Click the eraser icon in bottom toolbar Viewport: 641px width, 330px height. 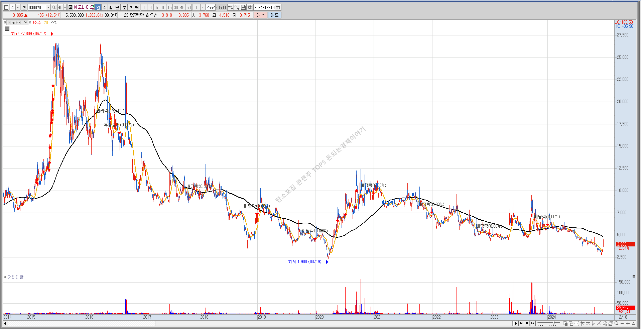[605, 323]
